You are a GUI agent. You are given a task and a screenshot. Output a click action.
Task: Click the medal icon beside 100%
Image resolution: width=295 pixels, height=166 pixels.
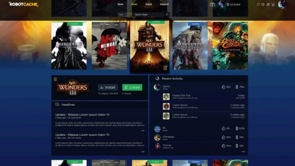tap(237, 128)
